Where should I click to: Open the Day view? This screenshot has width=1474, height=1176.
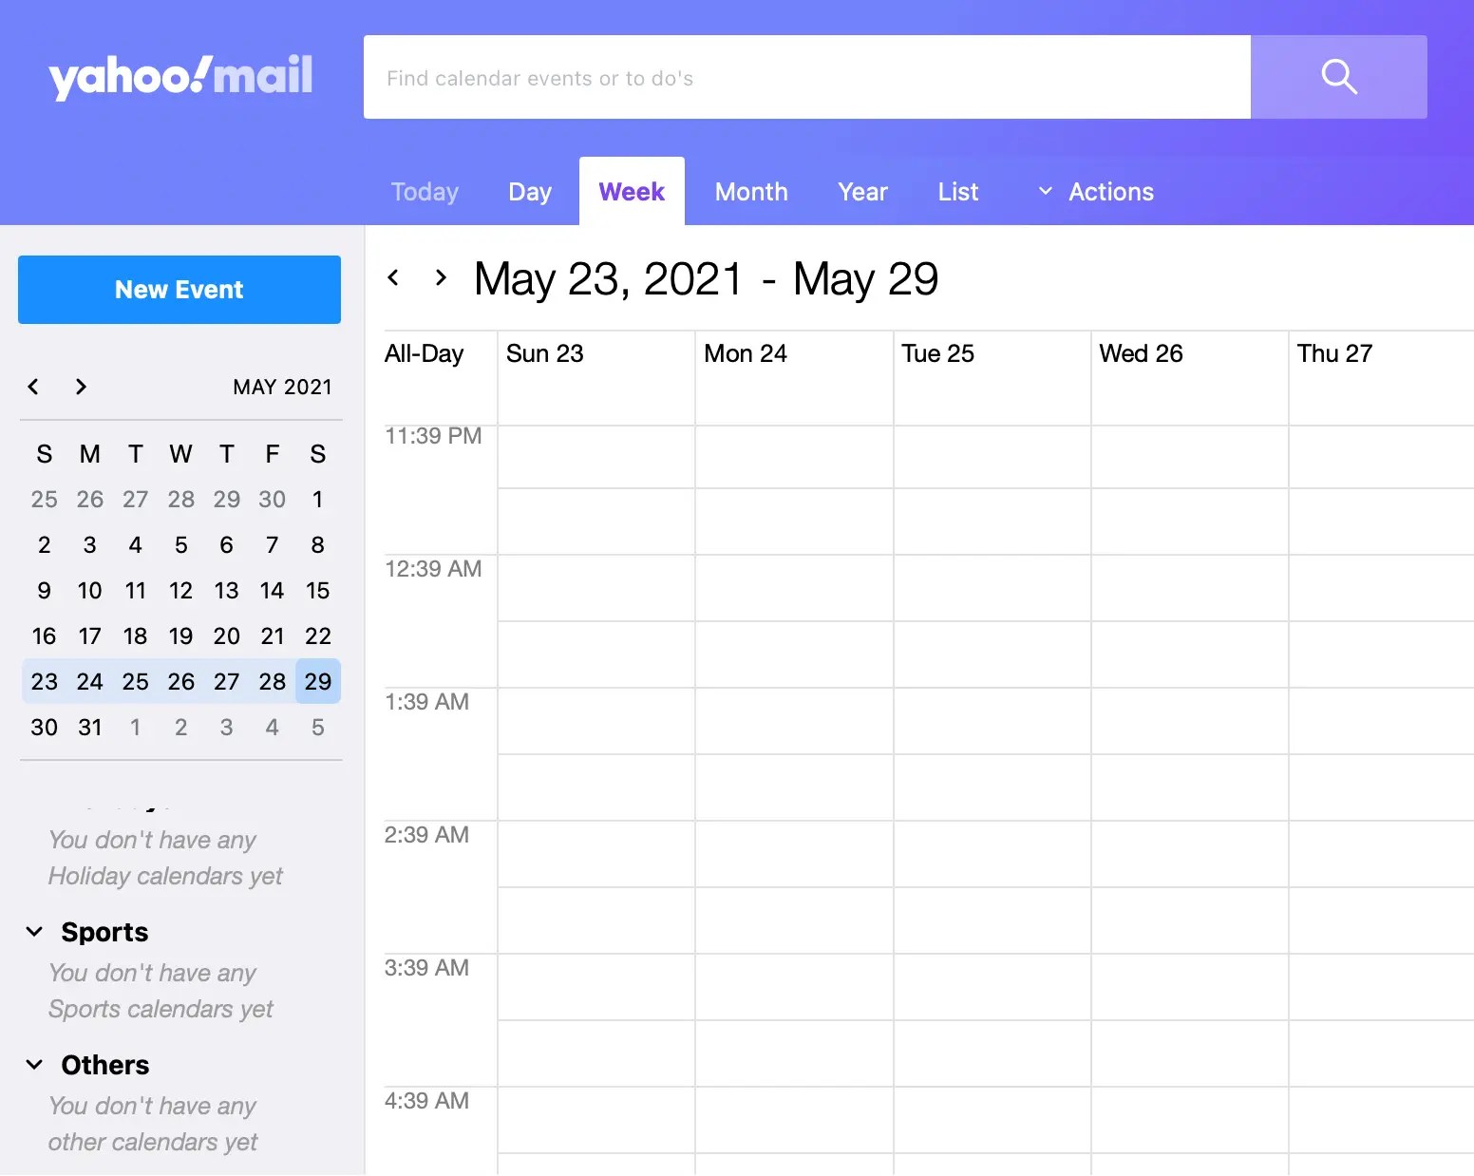point(530,191)
